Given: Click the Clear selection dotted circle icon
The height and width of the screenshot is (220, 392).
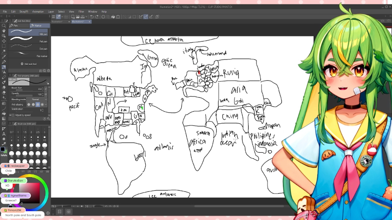Looking at the screenshot, I should (x=103, y=17).
